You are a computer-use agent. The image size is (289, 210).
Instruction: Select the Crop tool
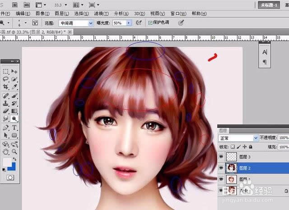6,86
